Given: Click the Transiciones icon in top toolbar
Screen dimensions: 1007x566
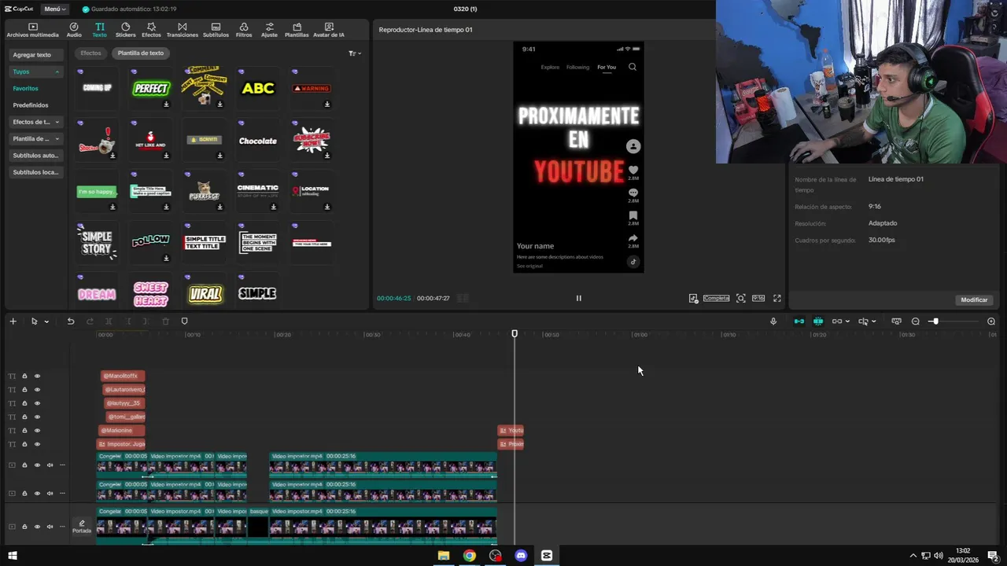Looking at the screenshot, I should click(x=183, y=30).
